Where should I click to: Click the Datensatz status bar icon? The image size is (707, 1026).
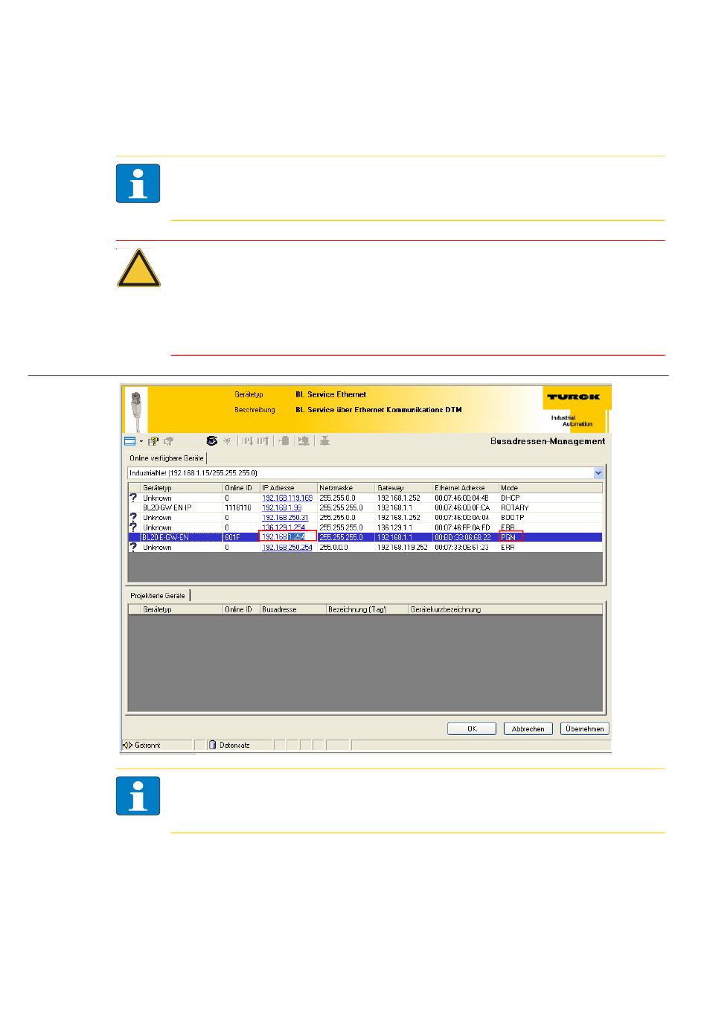[212, 746]
